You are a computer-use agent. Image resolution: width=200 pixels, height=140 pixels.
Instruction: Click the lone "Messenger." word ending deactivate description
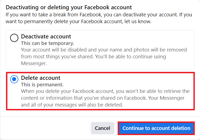[x=33, y=63]
